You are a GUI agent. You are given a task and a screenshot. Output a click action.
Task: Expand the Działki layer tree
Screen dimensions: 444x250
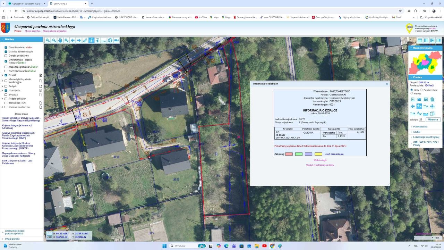click(2, 75)
